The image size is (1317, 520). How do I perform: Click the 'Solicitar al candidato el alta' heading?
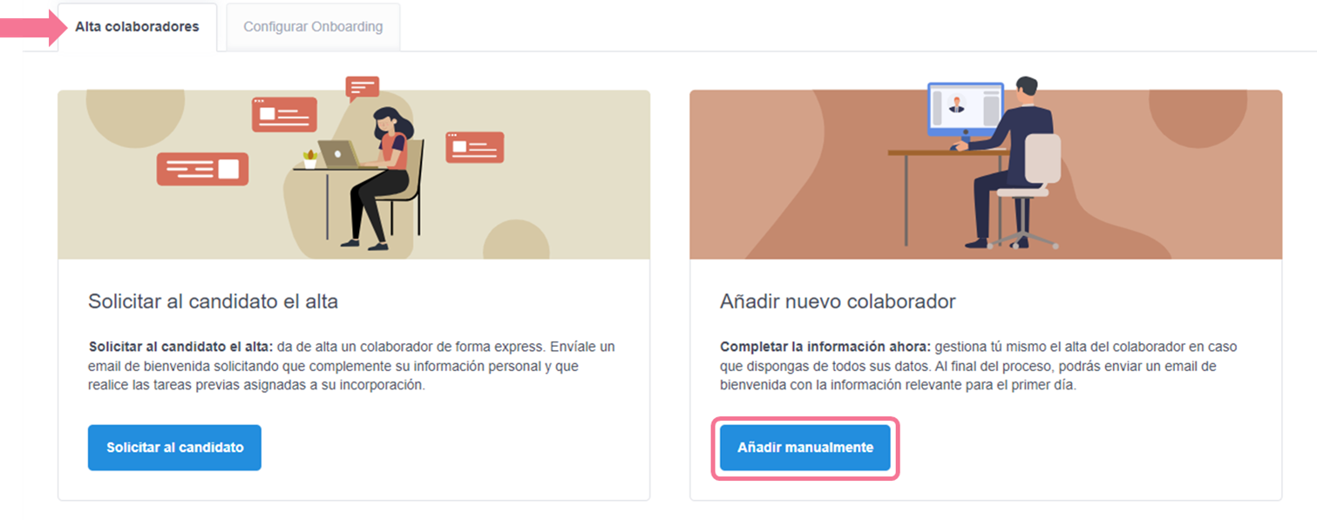point(213,301)
